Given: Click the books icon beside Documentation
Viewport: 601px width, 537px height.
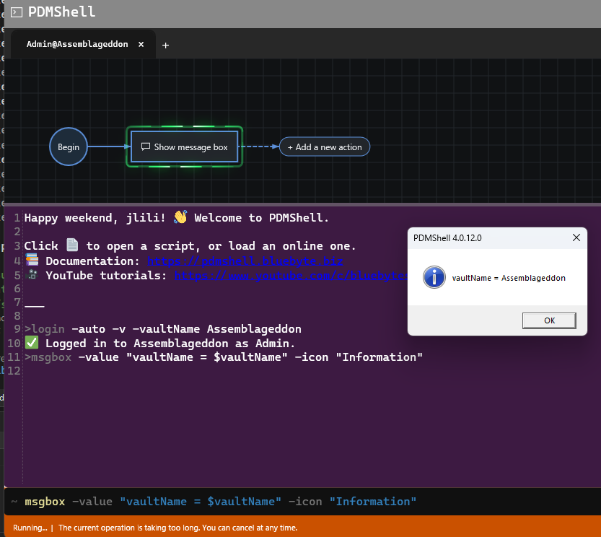Looking at the screenshot, I should click(32, 260).
